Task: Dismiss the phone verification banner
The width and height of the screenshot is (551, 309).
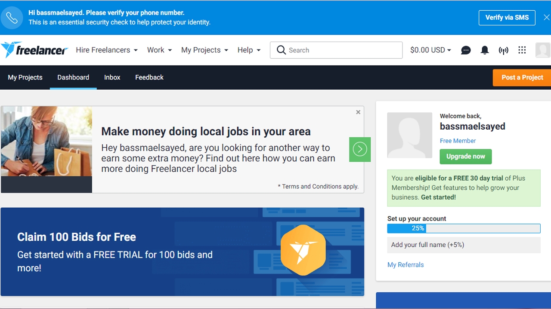Action: click(x=546, y=18)
